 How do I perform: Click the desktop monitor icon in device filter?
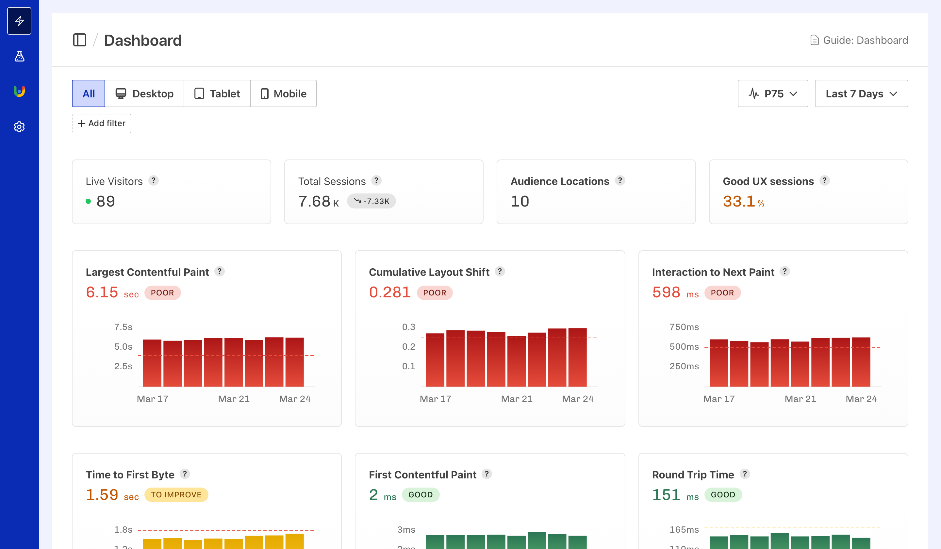click(121, 93)
